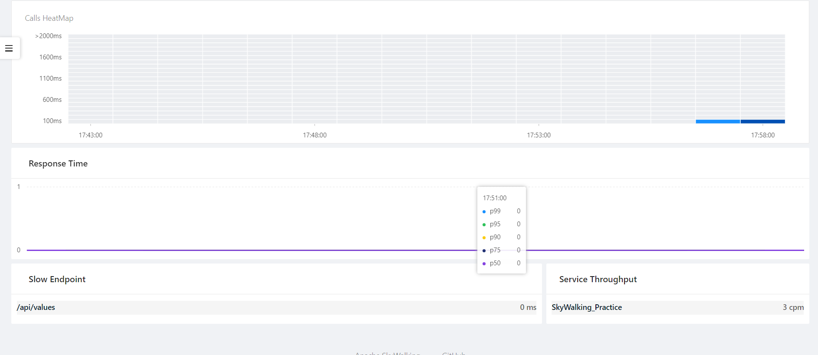
Task: Click the 17:53:00 time label
Action: (x=539, y=135)
